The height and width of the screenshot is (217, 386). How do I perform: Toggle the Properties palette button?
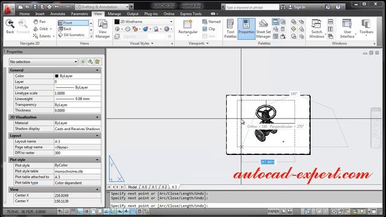(246, 28)
